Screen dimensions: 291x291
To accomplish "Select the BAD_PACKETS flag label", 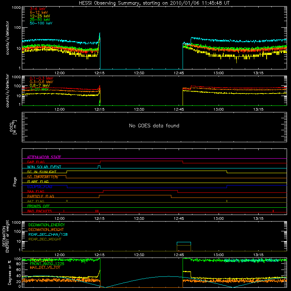I will pyautogui.click(x=40, y=211).
